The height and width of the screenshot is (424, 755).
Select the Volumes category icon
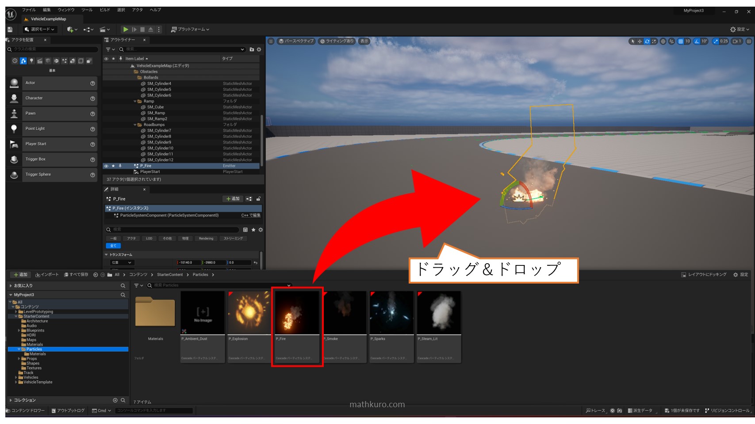click(81, 61)
